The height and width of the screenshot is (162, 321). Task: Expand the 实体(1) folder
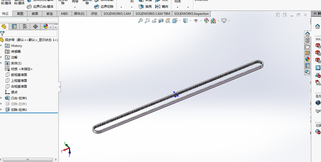tap(1, 63)
